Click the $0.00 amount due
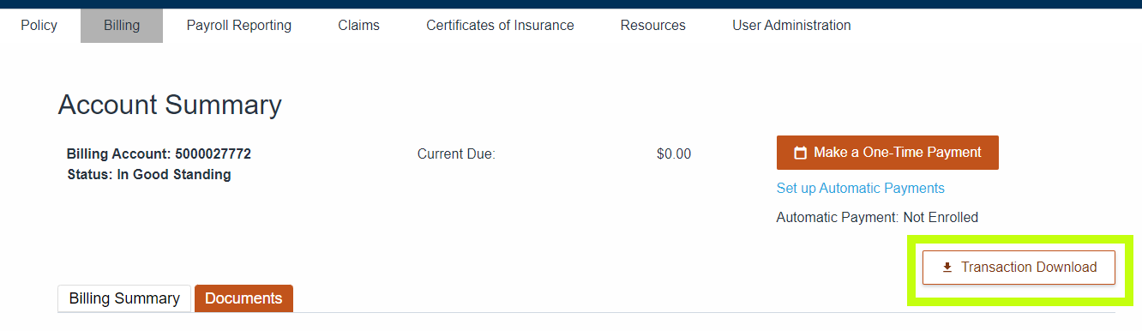Image resolution: width=1142 pixels, height=331 pixels. pos(674,154)
